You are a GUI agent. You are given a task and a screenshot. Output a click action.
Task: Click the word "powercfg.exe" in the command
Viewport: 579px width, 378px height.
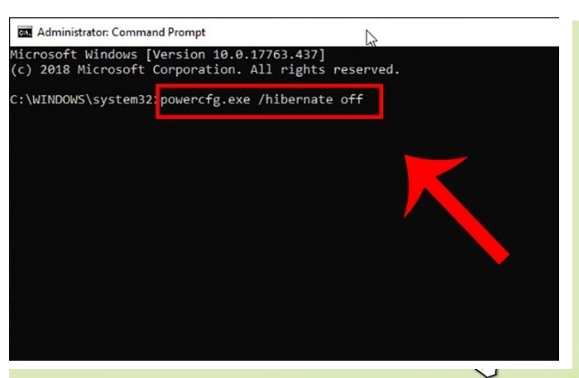point(205,100)
